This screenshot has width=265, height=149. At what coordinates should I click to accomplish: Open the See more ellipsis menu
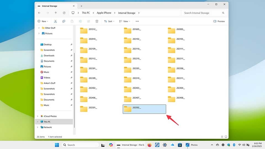tap(137, 21)
